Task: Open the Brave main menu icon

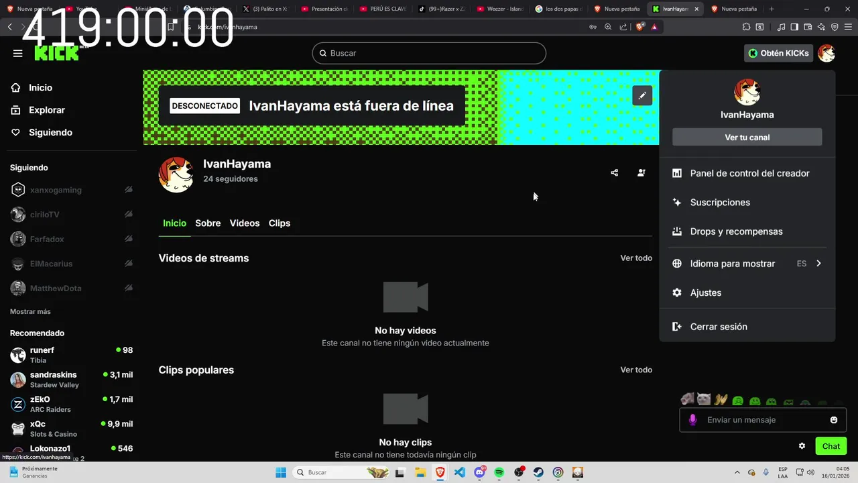Action: click(x=848, y=27)
